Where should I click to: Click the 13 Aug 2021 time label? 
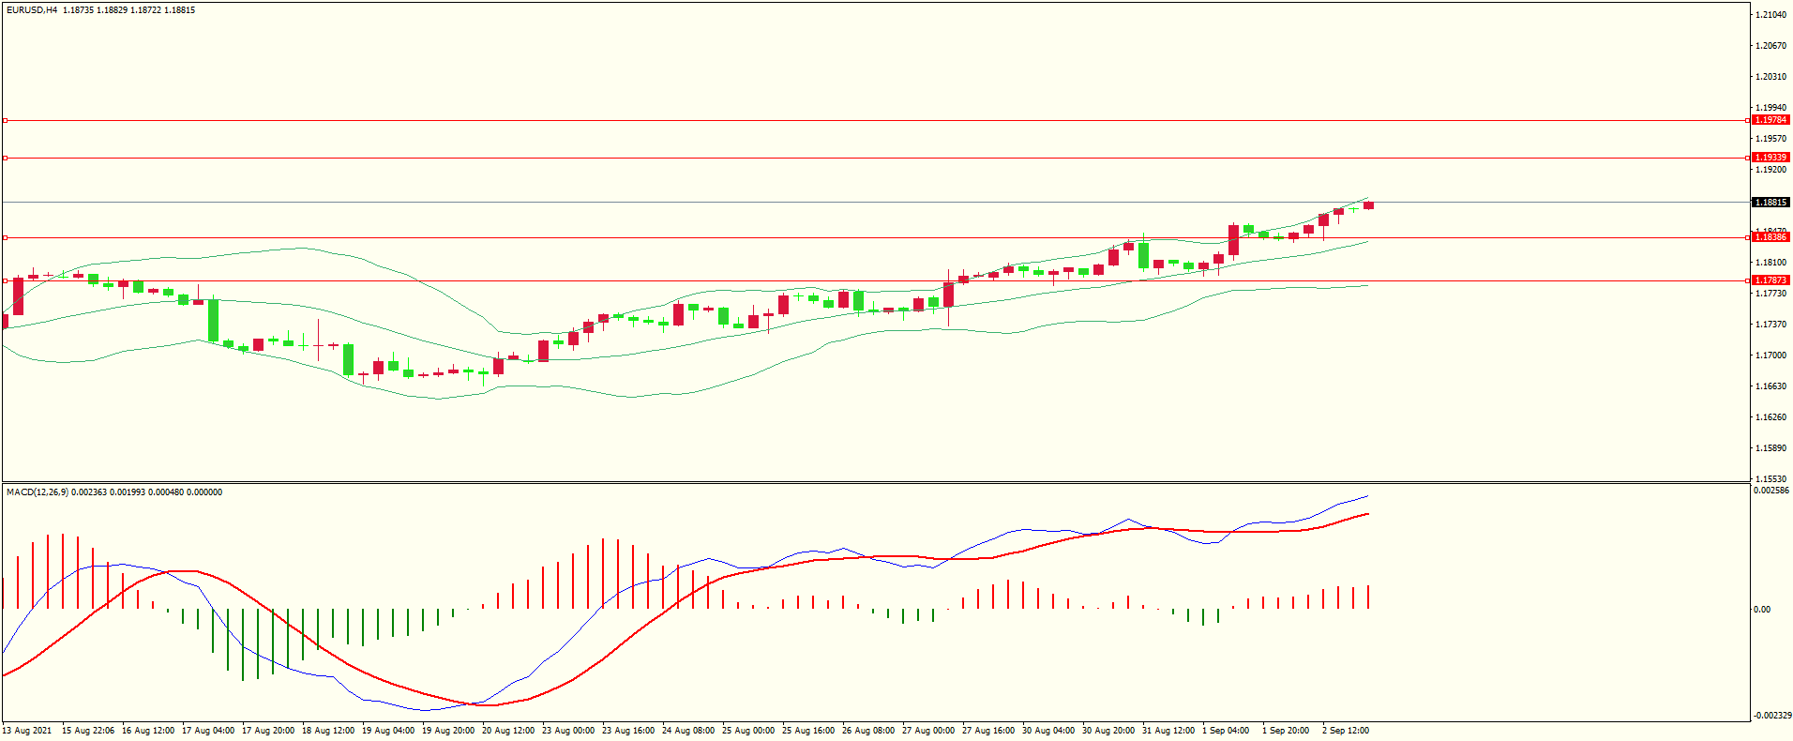(x=27, y=731)
